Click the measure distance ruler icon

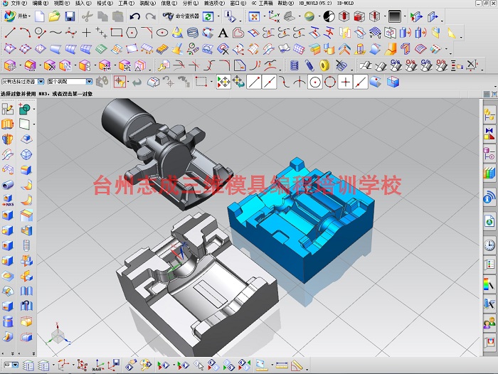(282, 365)
